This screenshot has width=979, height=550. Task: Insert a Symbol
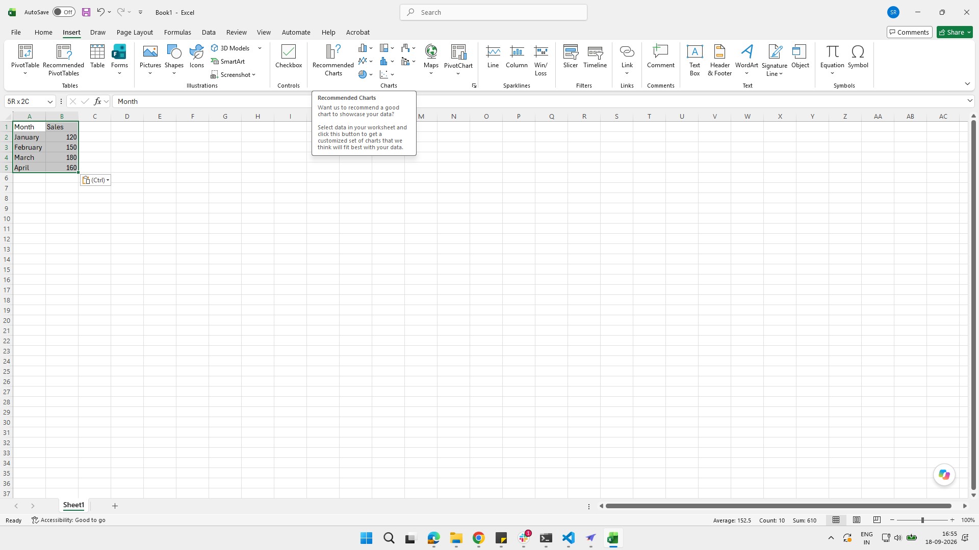(x=858, y=56)
